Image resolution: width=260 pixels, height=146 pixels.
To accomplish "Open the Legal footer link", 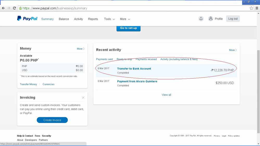I will [x=224, y=136].
